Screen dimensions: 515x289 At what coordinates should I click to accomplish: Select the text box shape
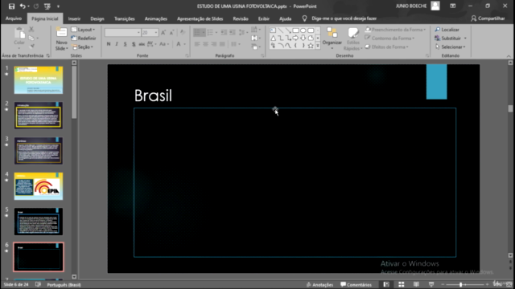click(273, 31)
